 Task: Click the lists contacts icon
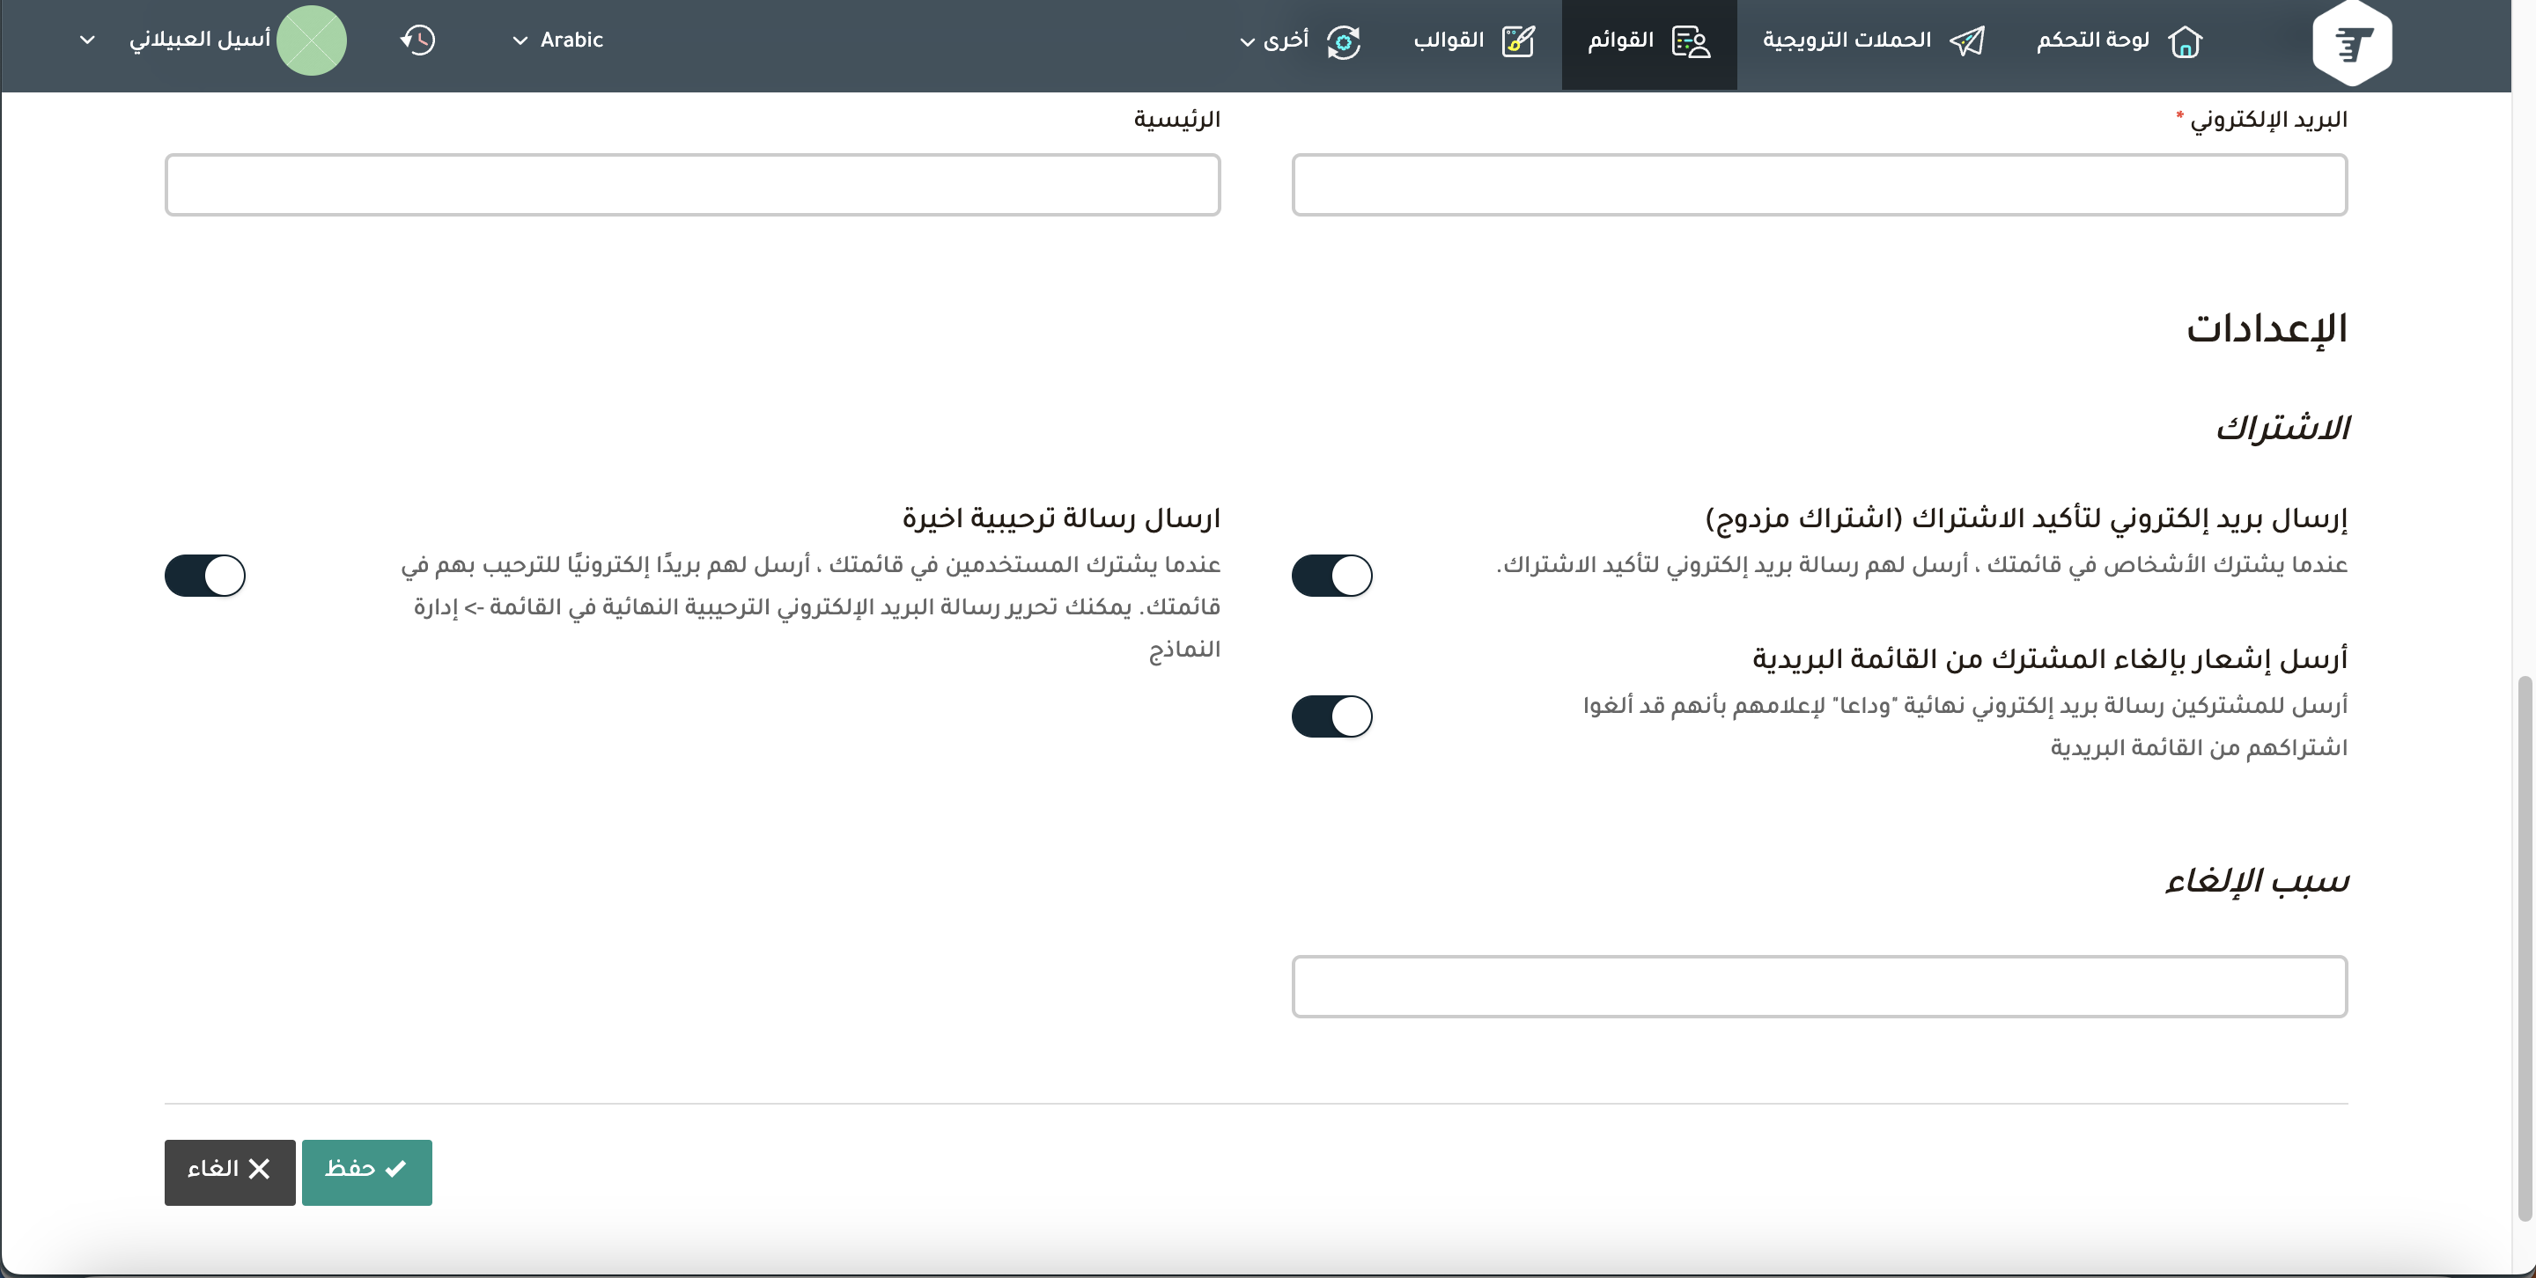1692,41
